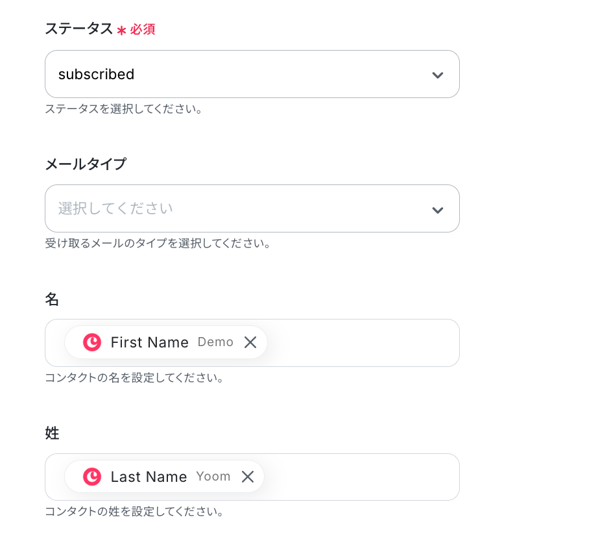Expand the ステータス dropdown chevron arrow
The height and width of the screenshot is (552, 598).
438,75
